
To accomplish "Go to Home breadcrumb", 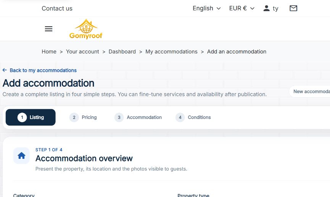I will point(49,52).
